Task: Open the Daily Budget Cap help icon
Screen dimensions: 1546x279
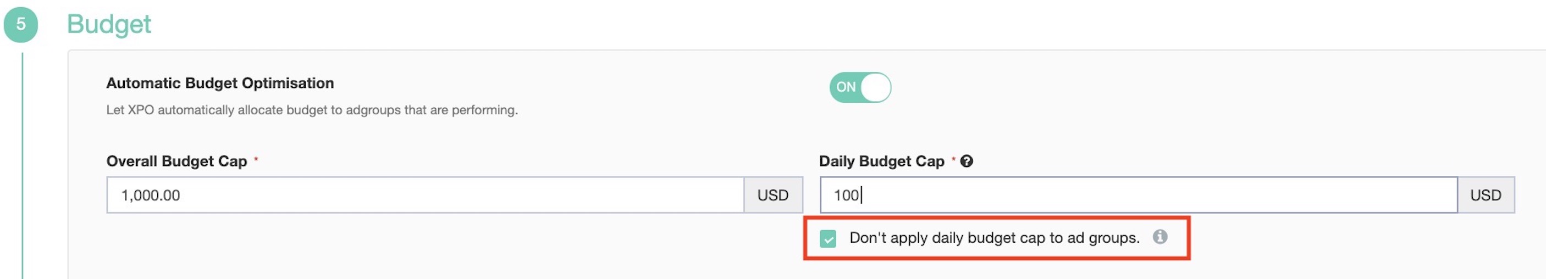Action: pos(967,161)
